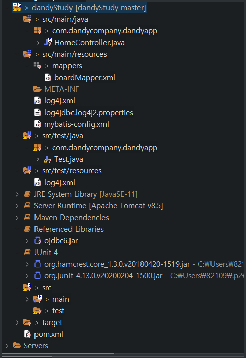The width and height of the screenshot is (246, 358).
Task: Expand the HomeController.java node
Action: (38, 43)
